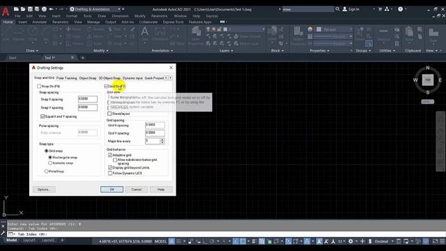Switch to the Dynamic Input tab
446x251 pixels.
tap(132, 78)
